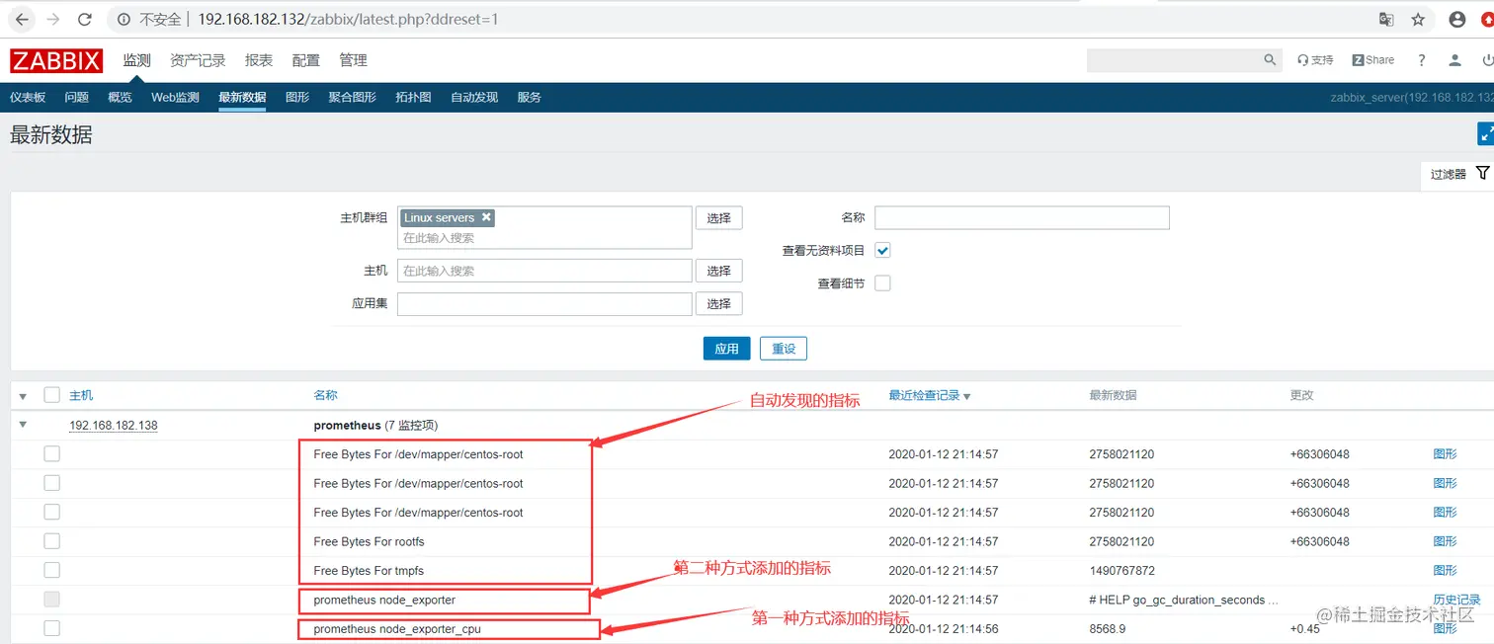Open the Zabbix Share link
The height and width of the screenshot is (644, 1494).
tap(1373, 60)
